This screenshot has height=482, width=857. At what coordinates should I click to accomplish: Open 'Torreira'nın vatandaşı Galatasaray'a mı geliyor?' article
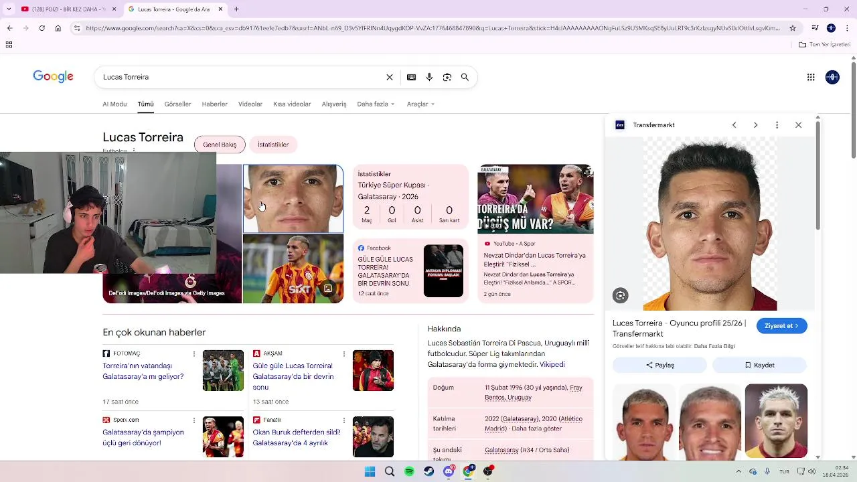click(x=143, y=371)
